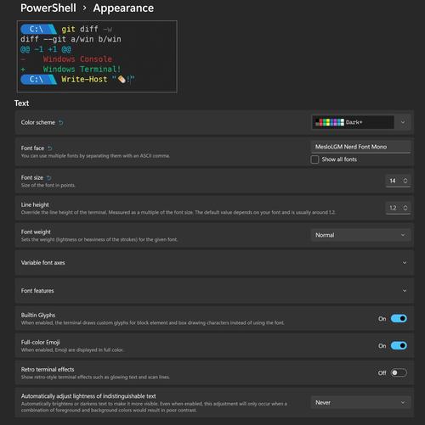This screenshot has height=425, width=425.
Task: Turn off the Builtin Glyphs toggle
Action: pyautogui.click(x=399, y=319)
